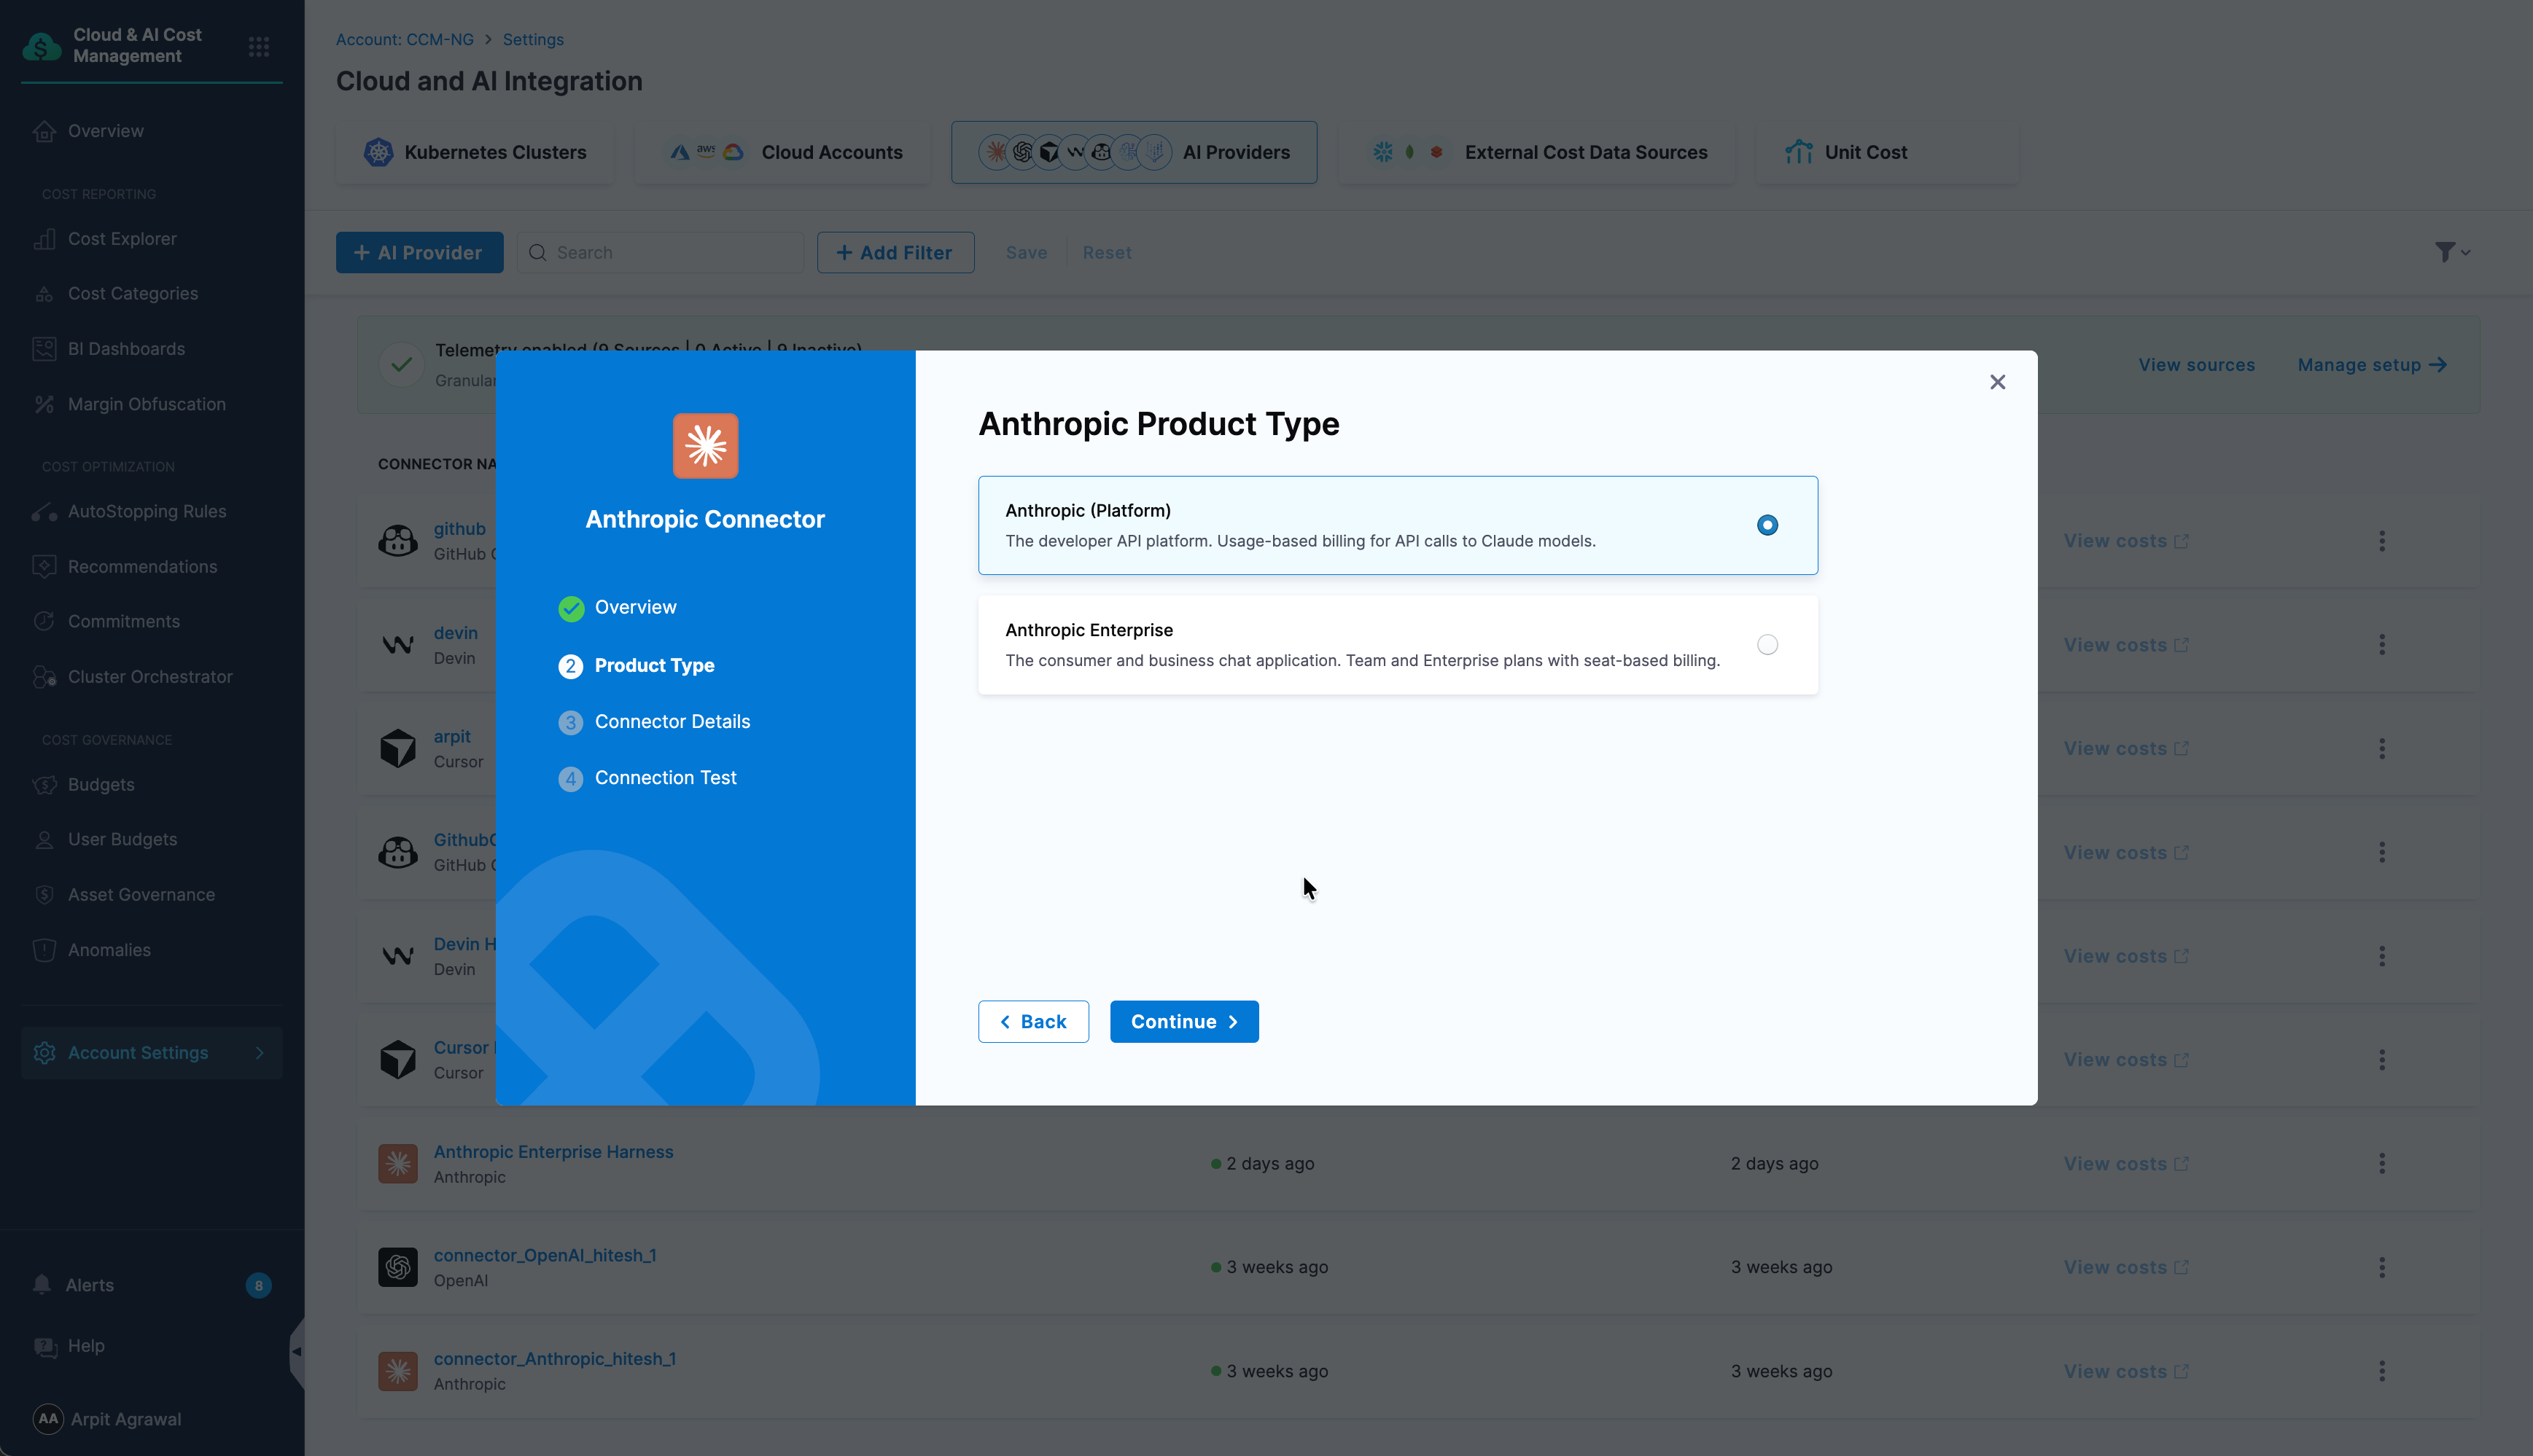Open Arpit Agrawal user profile
Viewport: 2533px width, 1456px height.
(108, 1419)
